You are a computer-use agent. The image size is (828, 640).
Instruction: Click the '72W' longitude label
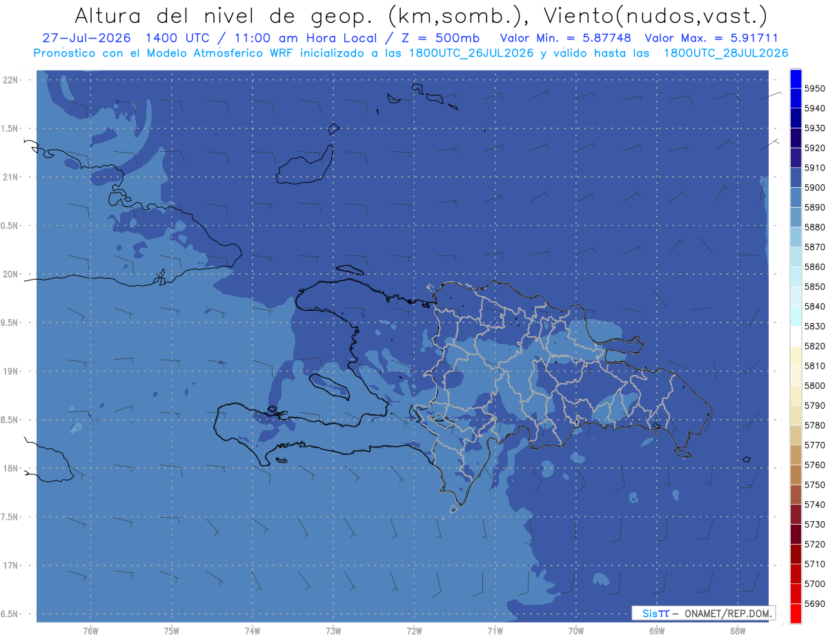click(x=413, y=630)
